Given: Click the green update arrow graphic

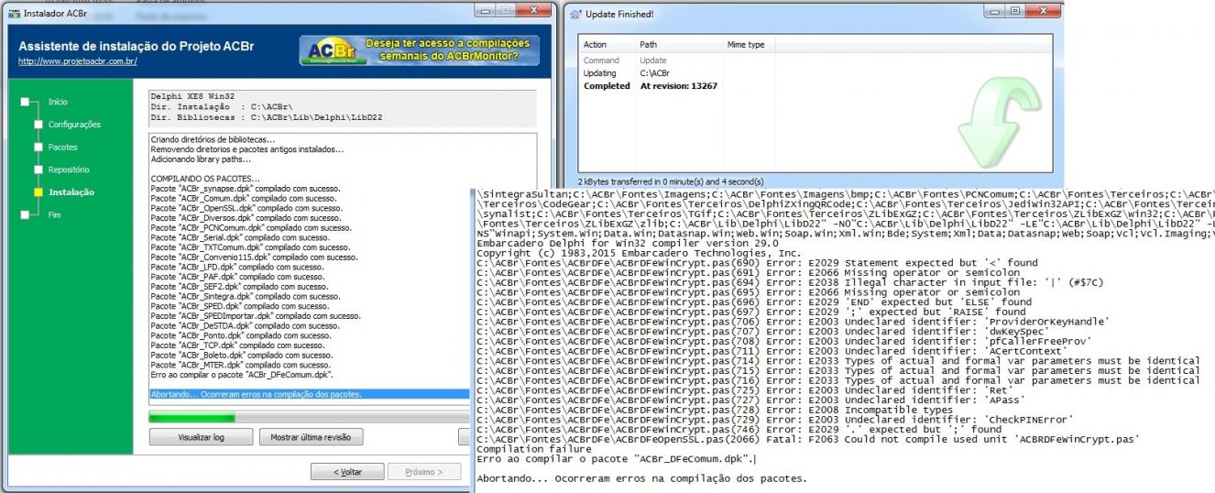Looking at the screenshot, I should click(1002, 125).
